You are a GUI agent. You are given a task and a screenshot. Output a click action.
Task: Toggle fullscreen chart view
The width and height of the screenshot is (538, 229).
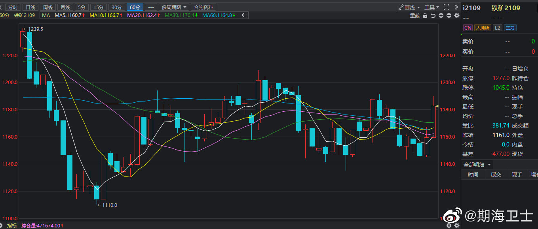pos(447,7)
